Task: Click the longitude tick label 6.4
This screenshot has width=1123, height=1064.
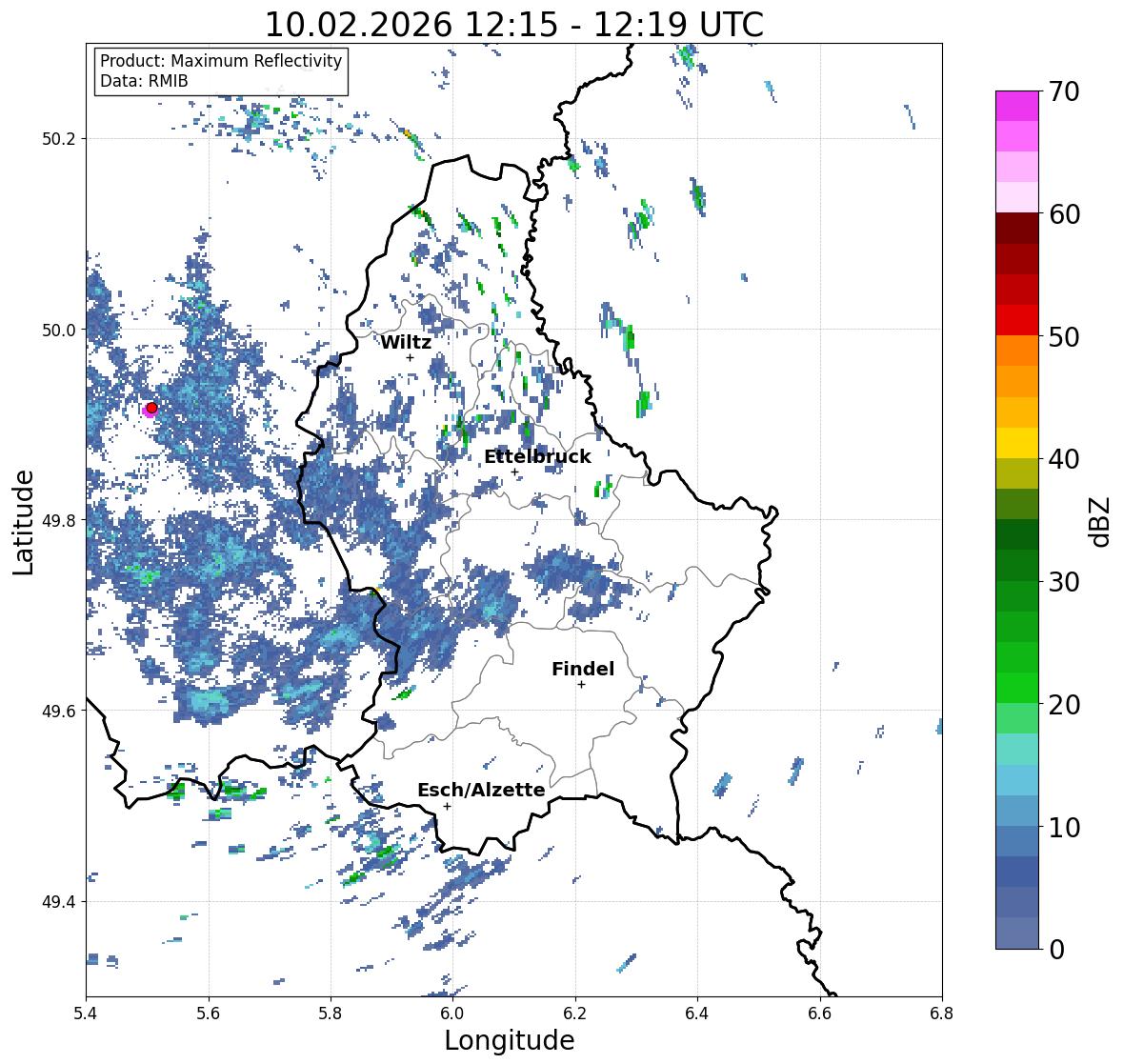Action: 697,1014
